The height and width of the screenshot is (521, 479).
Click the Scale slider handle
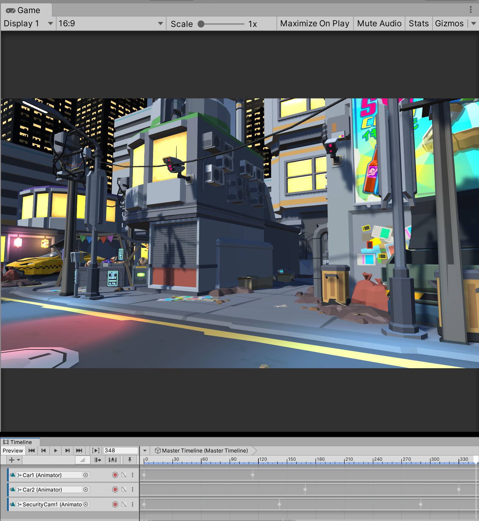pyautogui.click(x=201, y=24)
